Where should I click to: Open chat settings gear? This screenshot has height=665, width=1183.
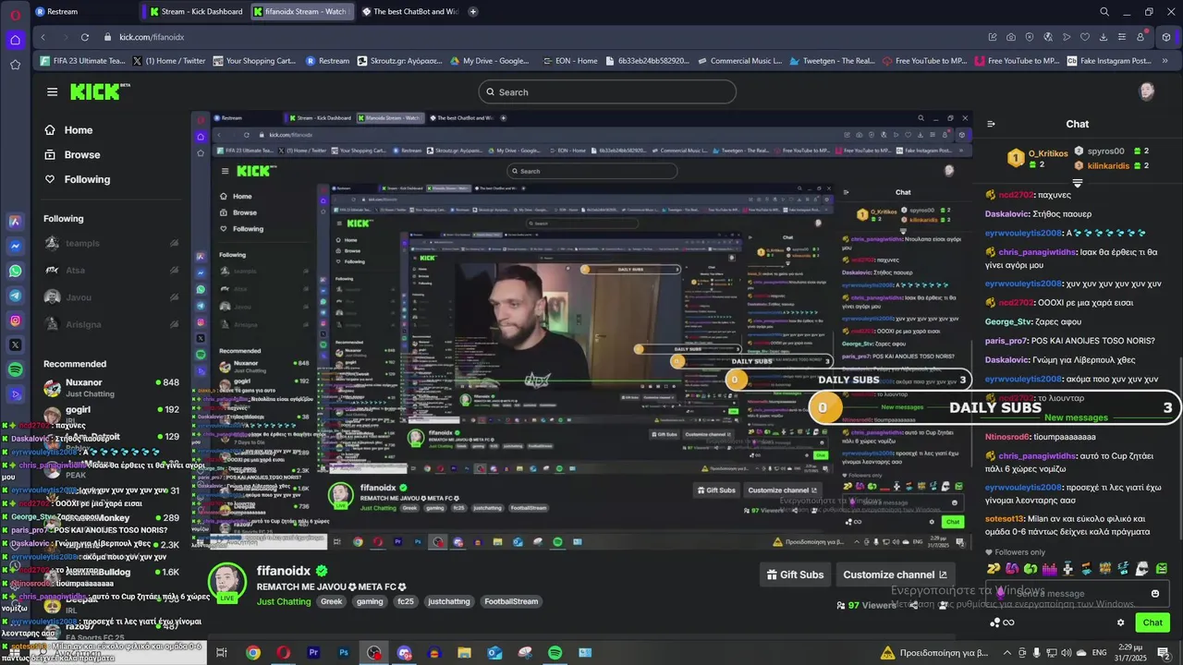1120,623
